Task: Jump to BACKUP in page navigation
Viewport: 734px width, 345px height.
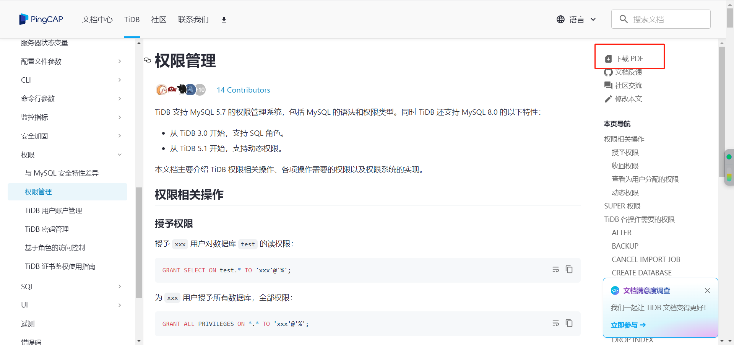Action: [625, 246]
